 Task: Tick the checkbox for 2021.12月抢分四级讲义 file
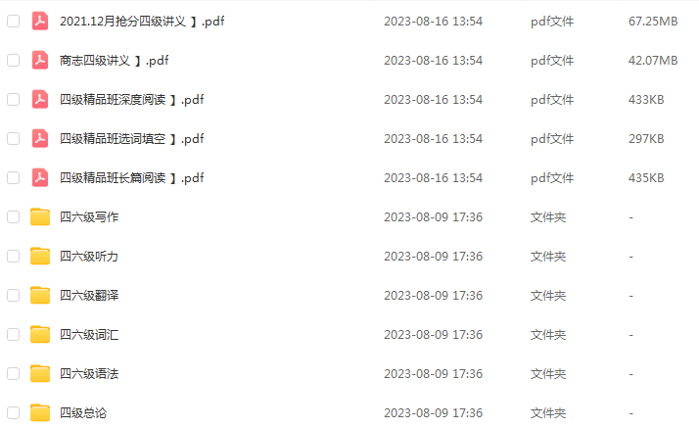tap(14, 21)
